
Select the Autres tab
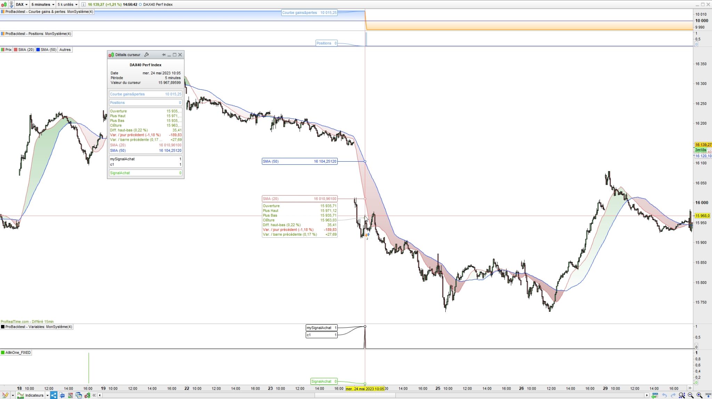[x=65, y=50]
